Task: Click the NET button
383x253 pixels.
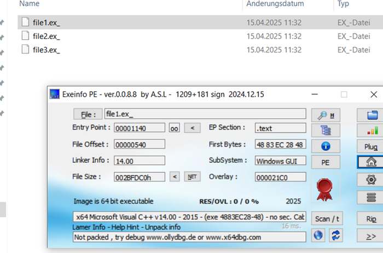Action: click(x=192, y=176)
